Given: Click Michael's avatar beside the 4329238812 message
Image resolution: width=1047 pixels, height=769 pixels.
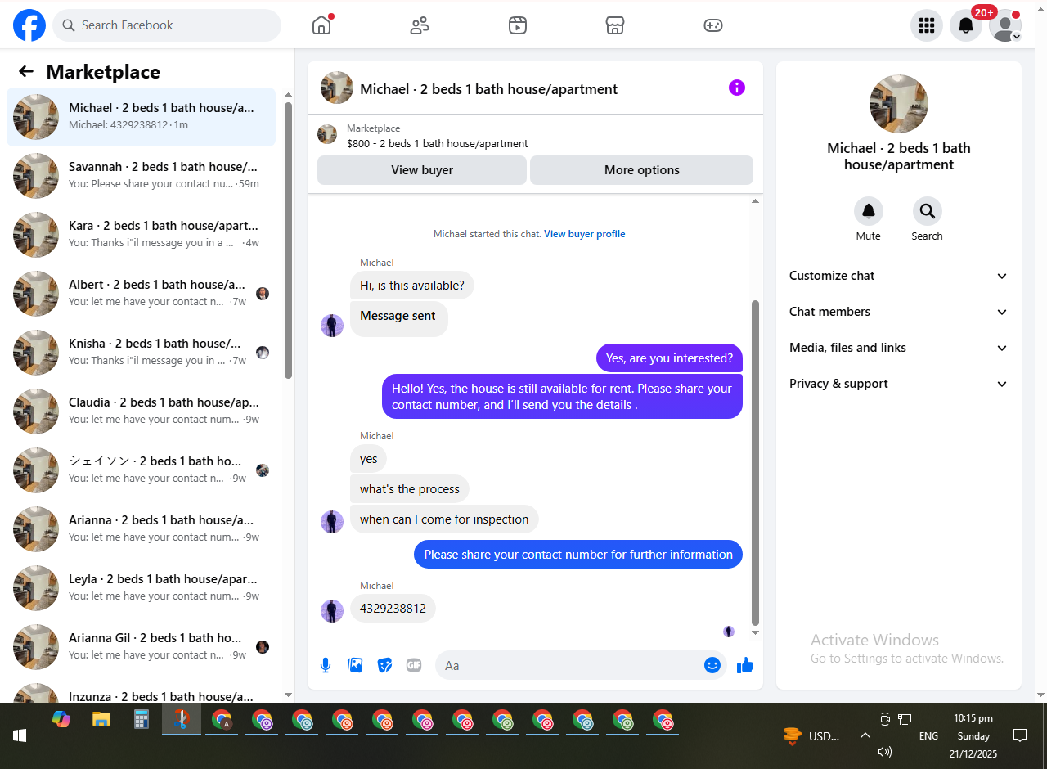Looking at the screenshot, I should [x=332, y=611].
